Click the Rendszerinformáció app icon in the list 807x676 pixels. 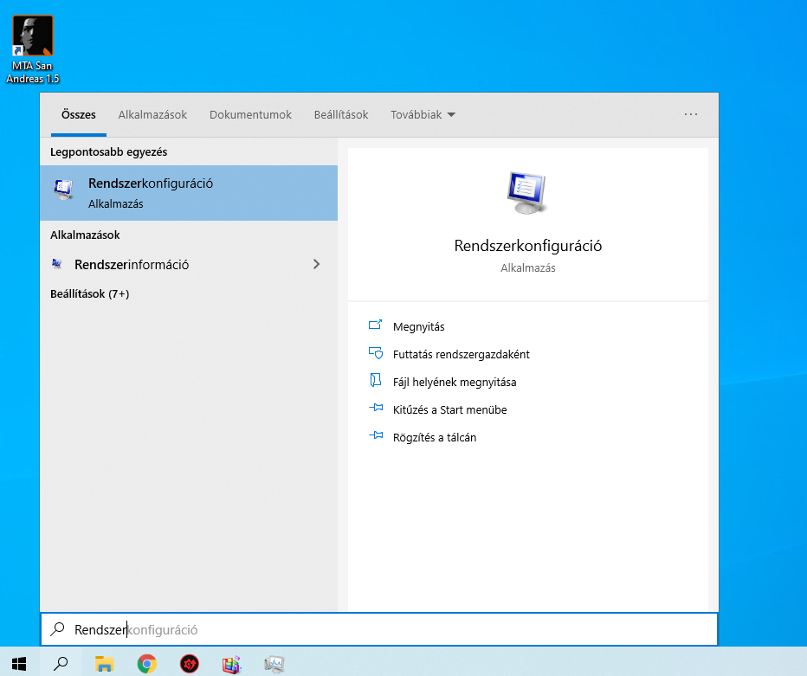click(x=56, y=264)
